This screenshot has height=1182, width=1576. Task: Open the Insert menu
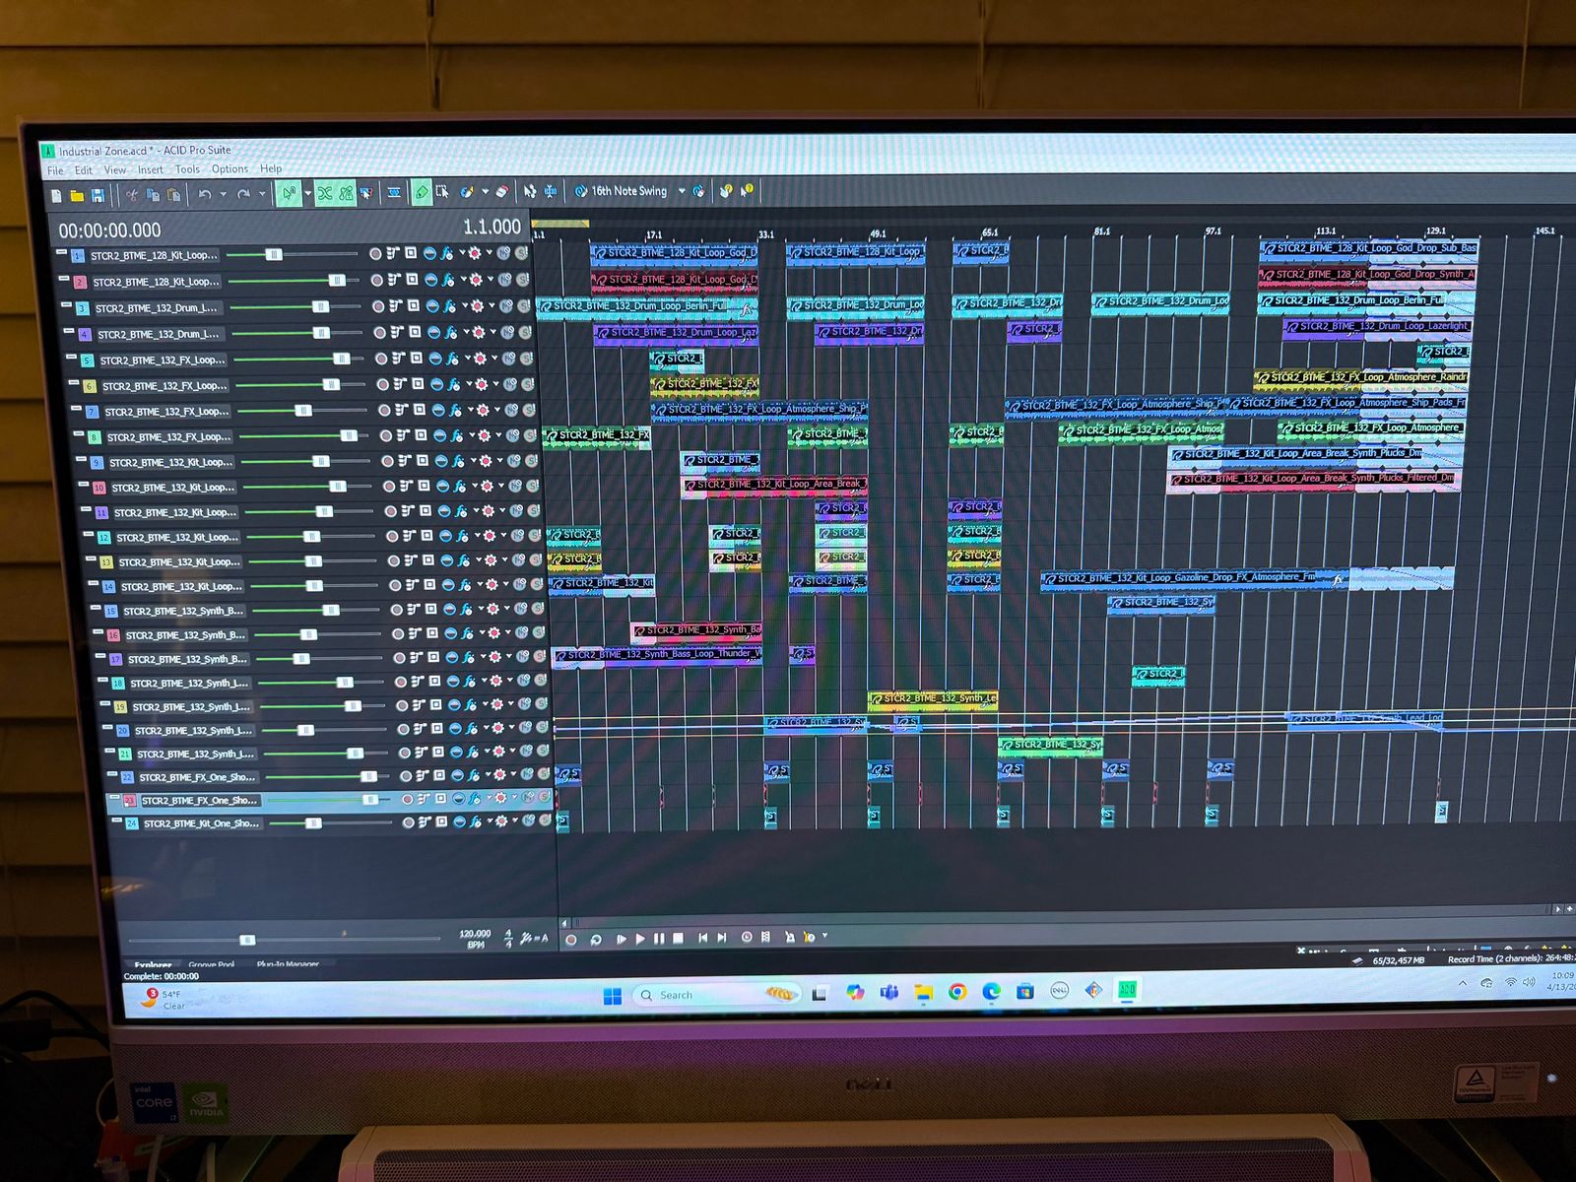[x=151, y=170]
